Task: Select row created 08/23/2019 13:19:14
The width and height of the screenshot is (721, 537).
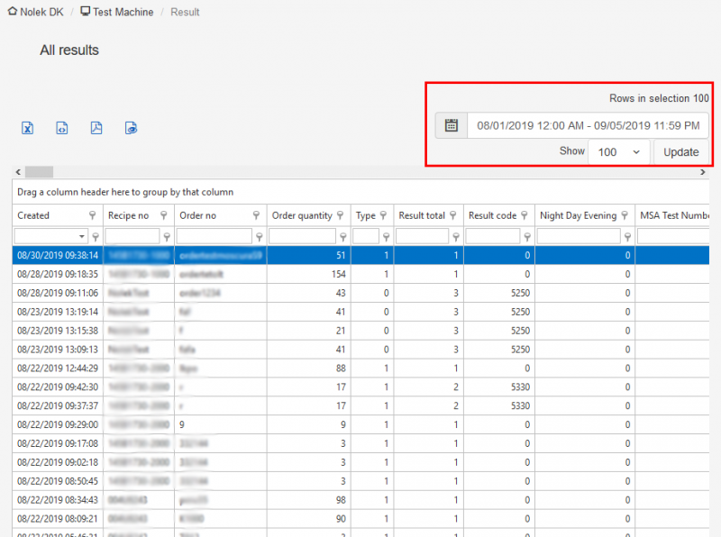Action: pos(360,312)
